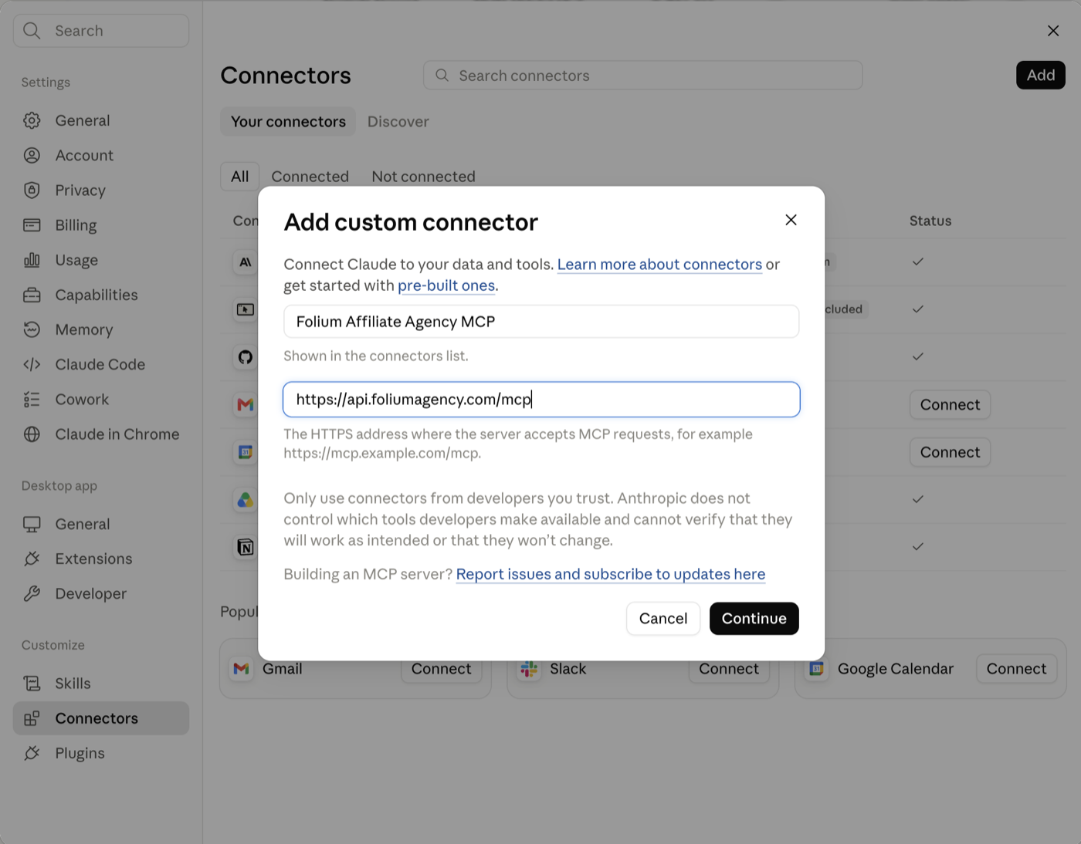Click the Claude Code brackets icon

32,364
